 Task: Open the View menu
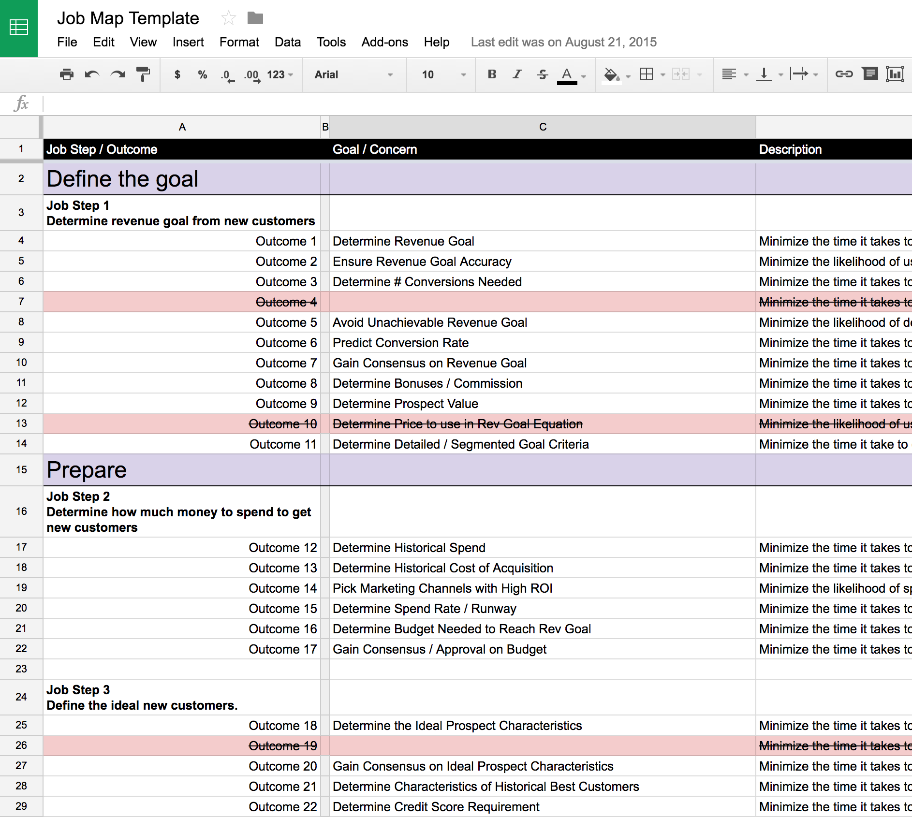point(143,42)
